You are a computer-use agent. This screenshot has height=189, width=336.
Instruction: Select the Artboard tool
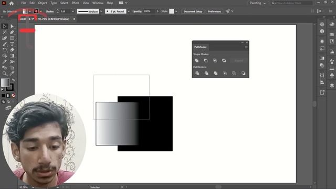(12, 68)
